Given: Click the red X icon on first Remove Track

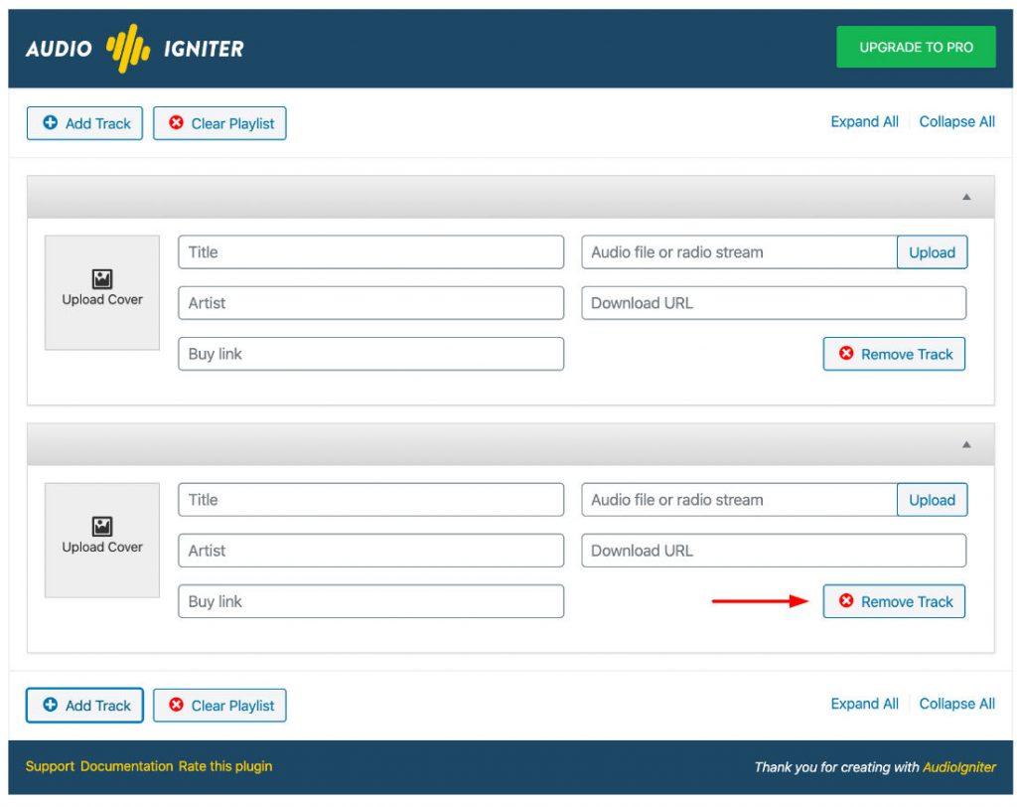Looking at the screenshot, I should coord(846,354).
